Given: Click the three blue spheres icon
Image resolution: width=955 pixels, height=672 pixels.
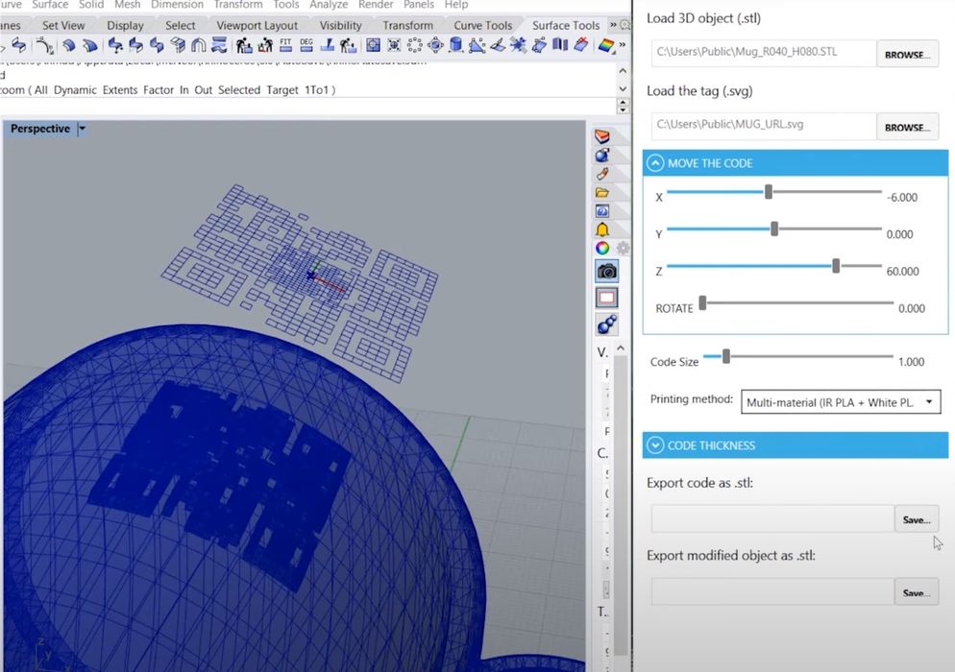Looking at the screenshot, I should [x=606, y=324].
